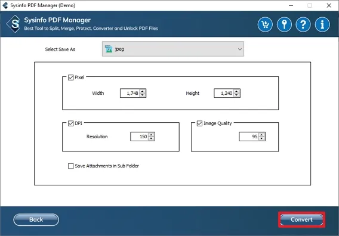Open the help question mark icon

[303, 24]
